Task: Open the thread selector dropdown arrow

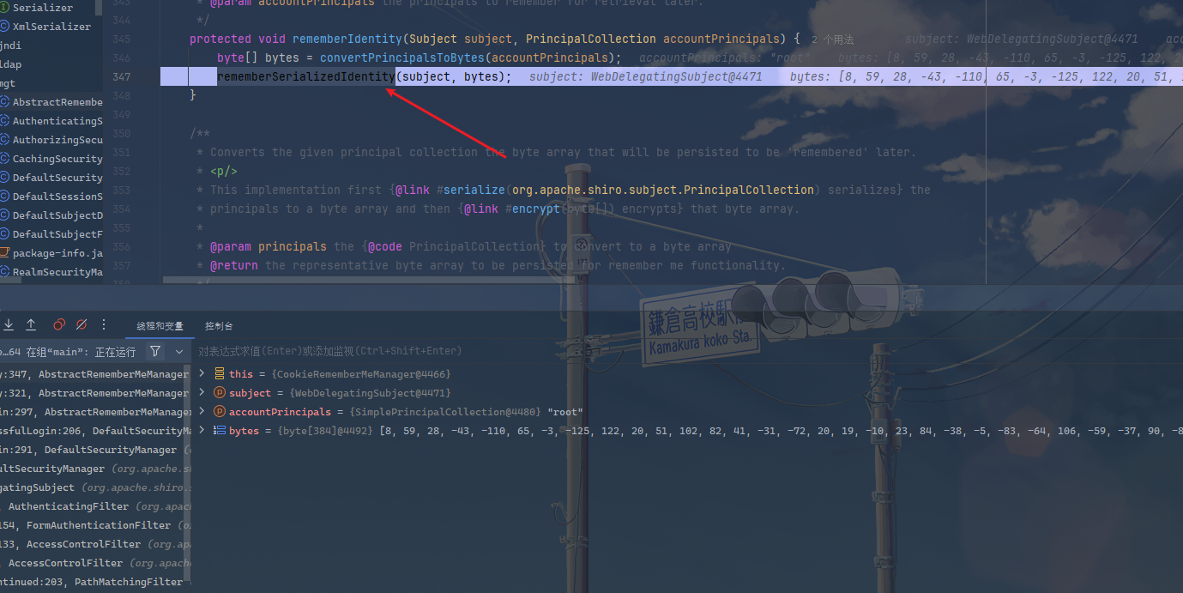Action: coord(179,352)
